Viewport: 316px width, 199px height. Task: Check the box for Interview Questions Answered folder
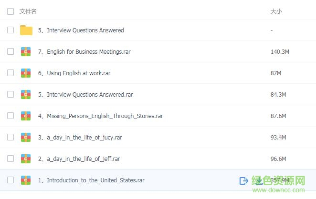coord(11,30)
